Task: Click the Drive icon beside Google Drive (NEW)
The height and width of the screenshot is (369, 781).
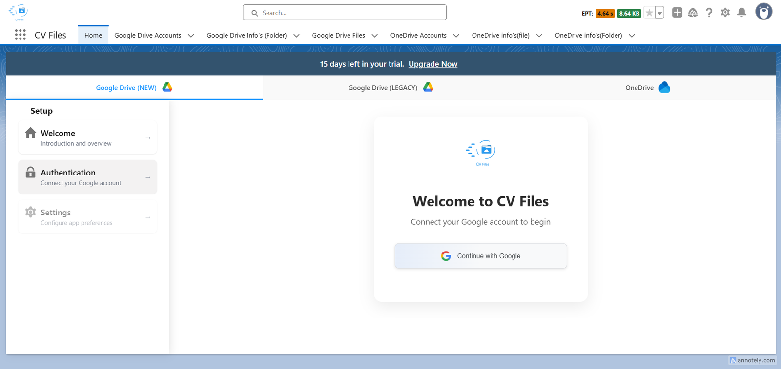Action: pos(167,87)
